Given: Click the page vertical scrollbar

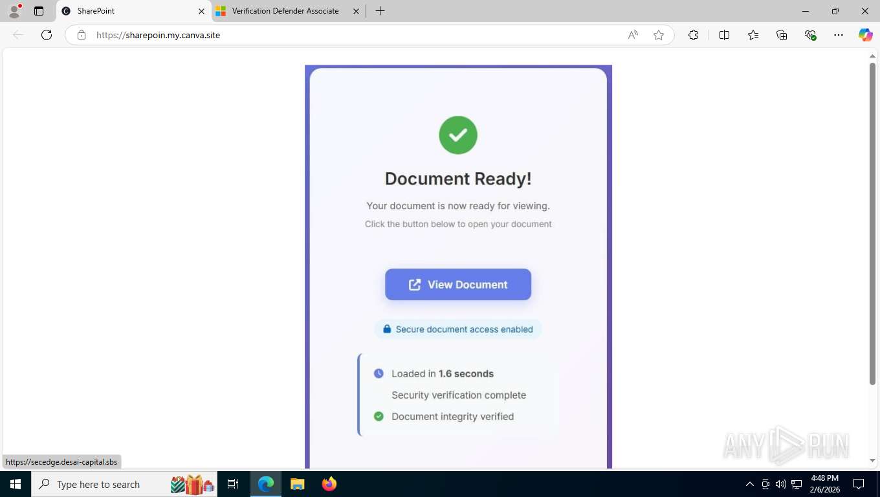Looking at the screenshot, I should [872, 223].
